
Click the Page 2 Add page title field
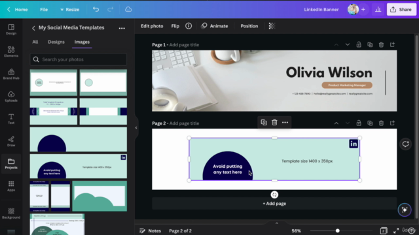184,123
